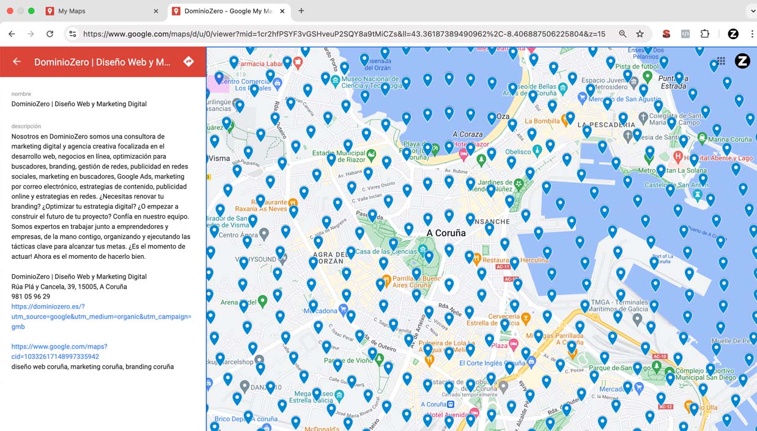Screen dimensions: 757x431
Task: Click the phone number 981 05 96 29
Action: tap(31, 297)
